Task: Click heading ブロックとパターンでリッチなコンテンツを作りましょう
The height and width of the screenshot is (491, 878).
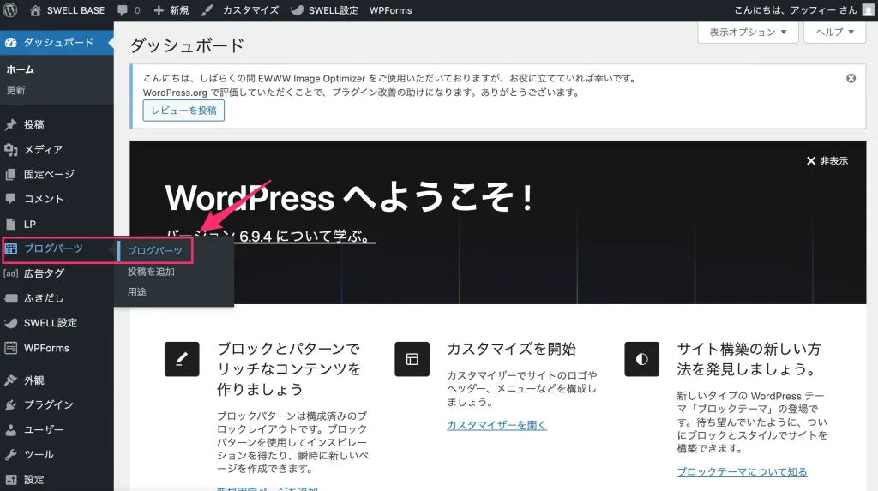Action: (x=289, y=369)
